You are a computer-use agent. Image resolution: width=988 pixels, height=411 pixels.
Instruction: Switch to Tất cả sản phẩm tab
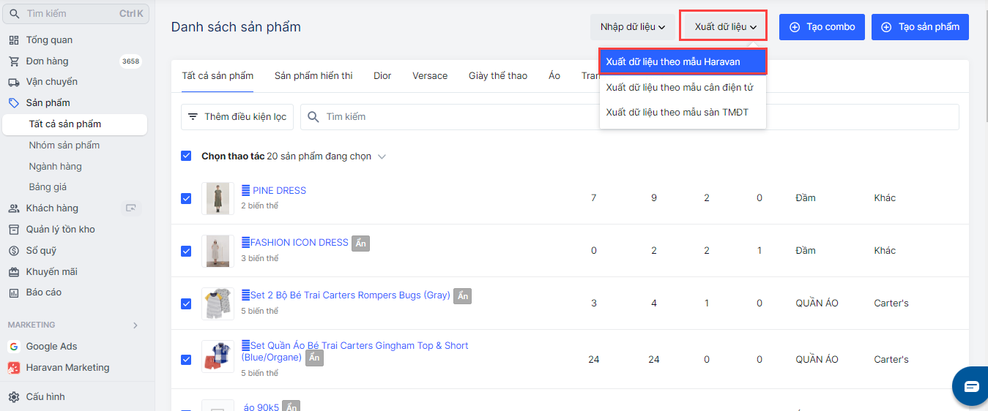click(x=218, y=76)
